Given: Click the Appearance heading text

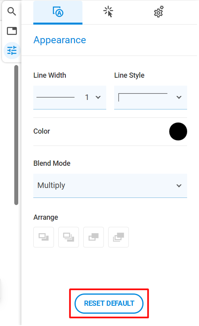Looking at the screenshot, I should pyautogui.click(x=59, y=40).
